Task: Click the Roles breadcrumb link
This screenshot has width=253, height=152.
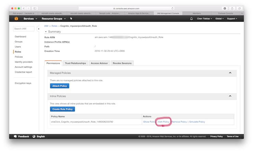Action: (54, 26)
